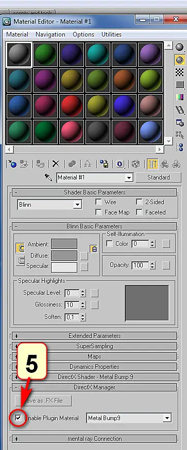
Task: Enable the 2-Sided checkbox
Action: pos(139,202)
